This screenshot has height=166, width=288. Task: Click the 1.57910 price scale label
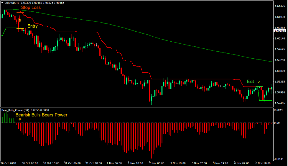click(280, 92)
